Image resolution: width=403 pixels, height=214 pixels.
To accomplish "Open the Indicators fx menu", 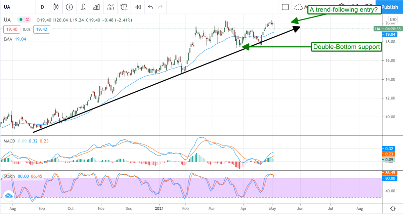I will pos(83,7).
